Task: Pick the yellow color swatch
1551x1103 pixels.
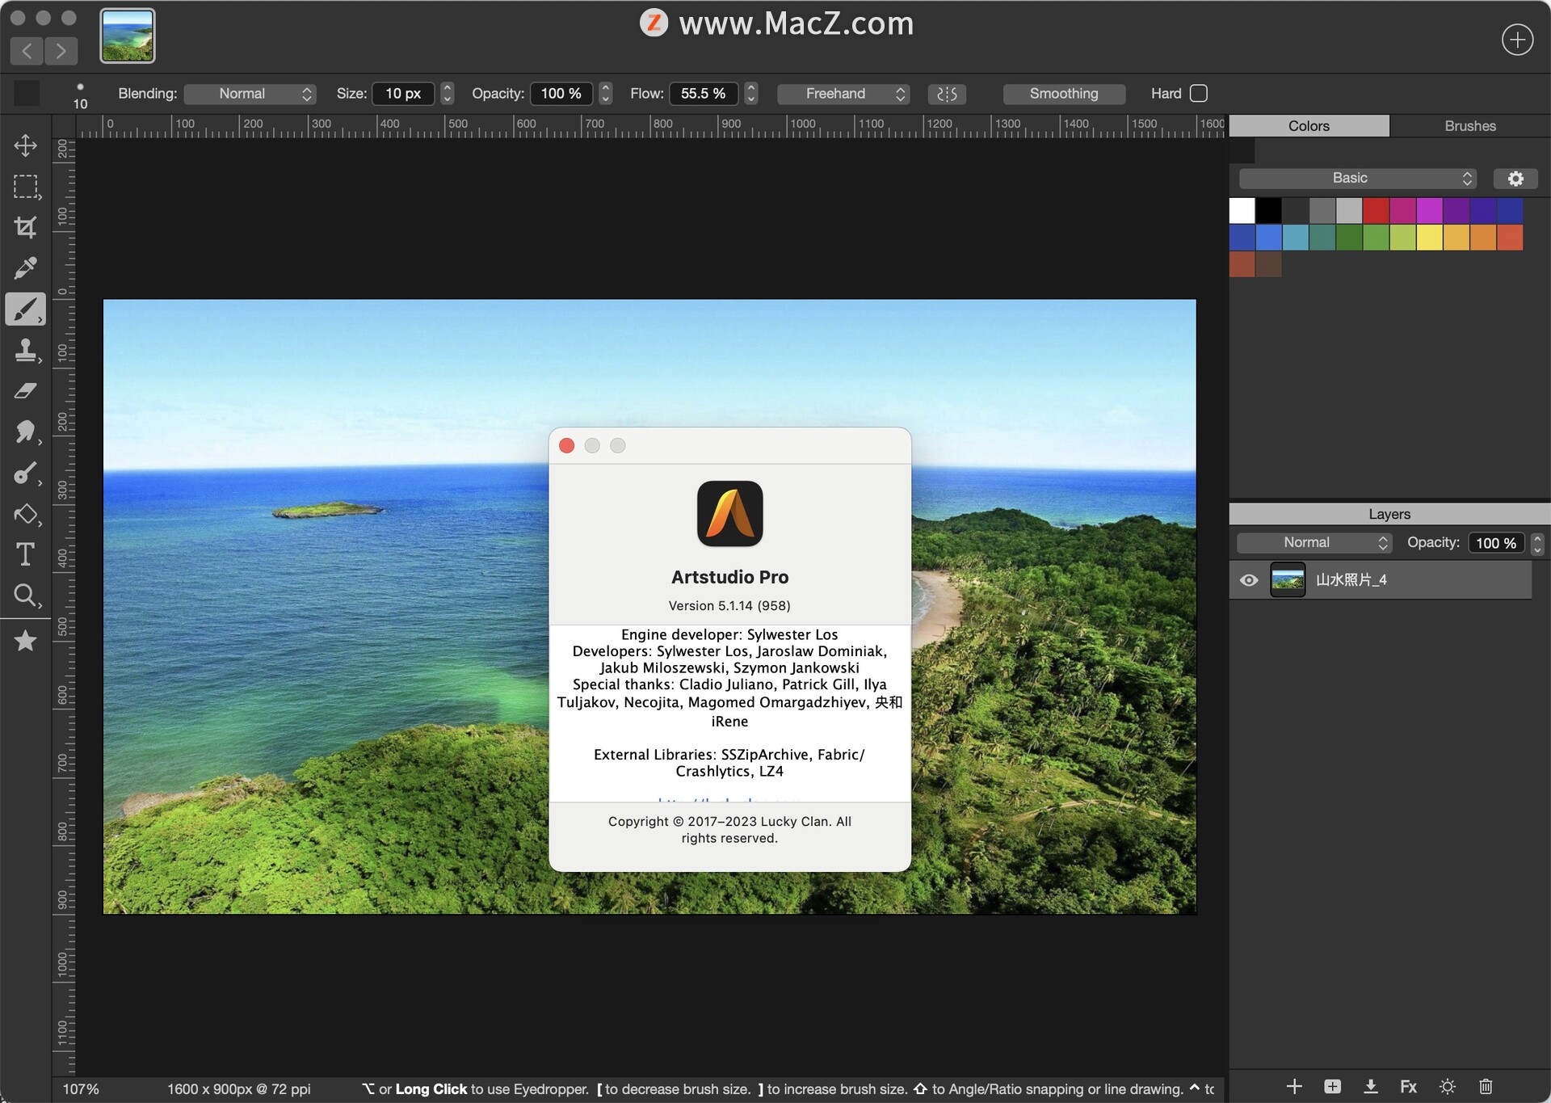Action: [1429, 238]
